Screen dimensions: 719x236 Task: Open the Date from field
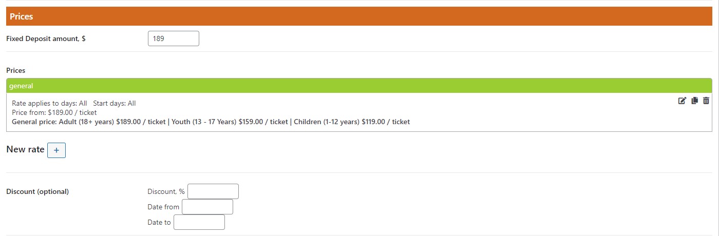pyautogui.click(x=207, y=207)
